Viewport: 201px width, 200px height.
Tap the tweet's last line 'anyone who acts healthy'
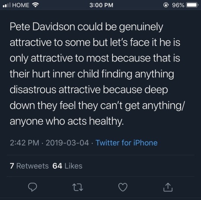(x=67, y=121)
